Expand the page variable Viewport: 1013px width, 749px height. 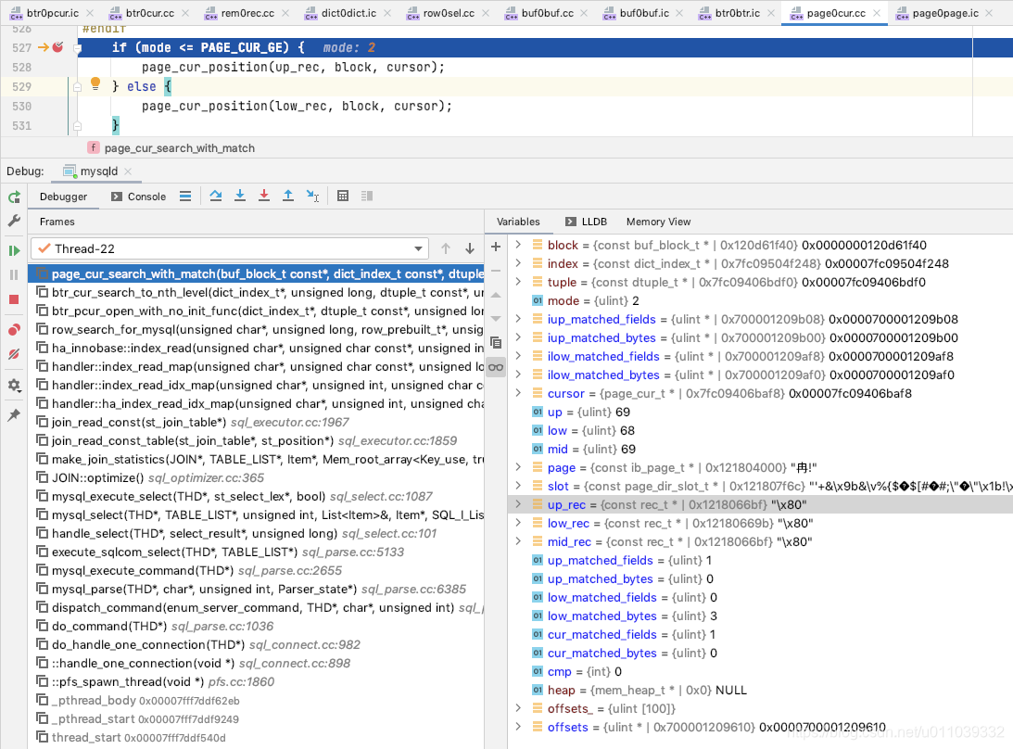pyautogui.click(x=518, y=467)
